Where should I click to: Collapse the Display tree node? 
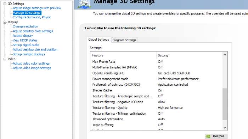pyautogui.click(x=5, y=22)
